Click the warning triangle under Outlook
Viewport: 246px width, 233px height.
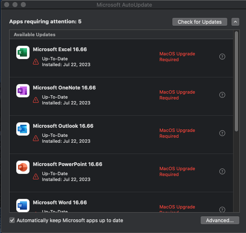[36, 138]
